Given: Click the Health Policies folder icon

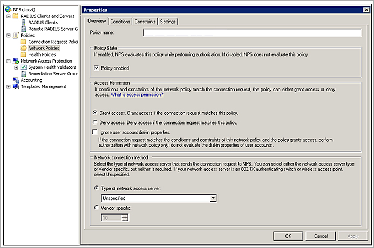Looking at the screenshot, I should [23, 54].
